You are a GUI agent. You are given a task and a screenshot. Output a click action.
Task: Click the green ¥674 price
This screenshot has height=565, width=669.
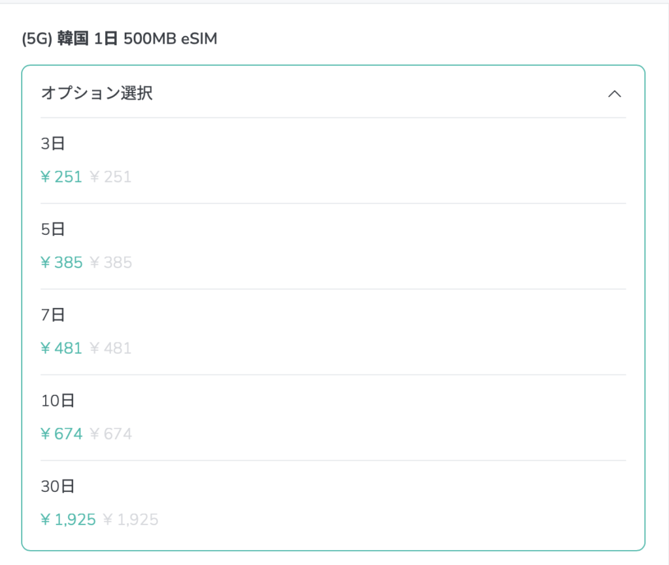[61, 434]
